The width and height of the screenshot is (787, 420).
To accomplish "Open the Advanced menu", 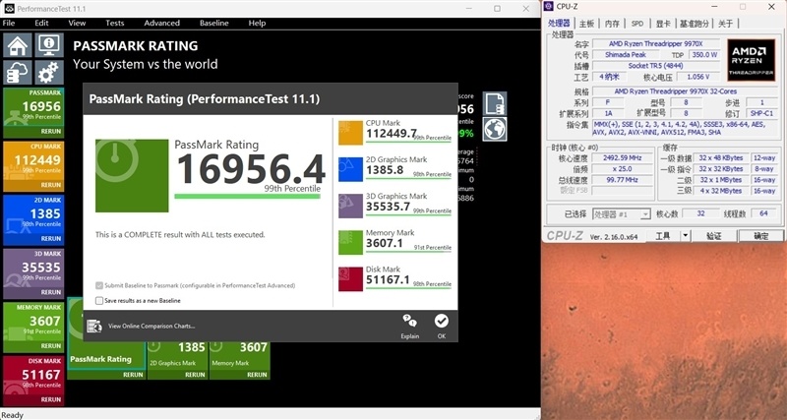I will [x=161, y=23].
